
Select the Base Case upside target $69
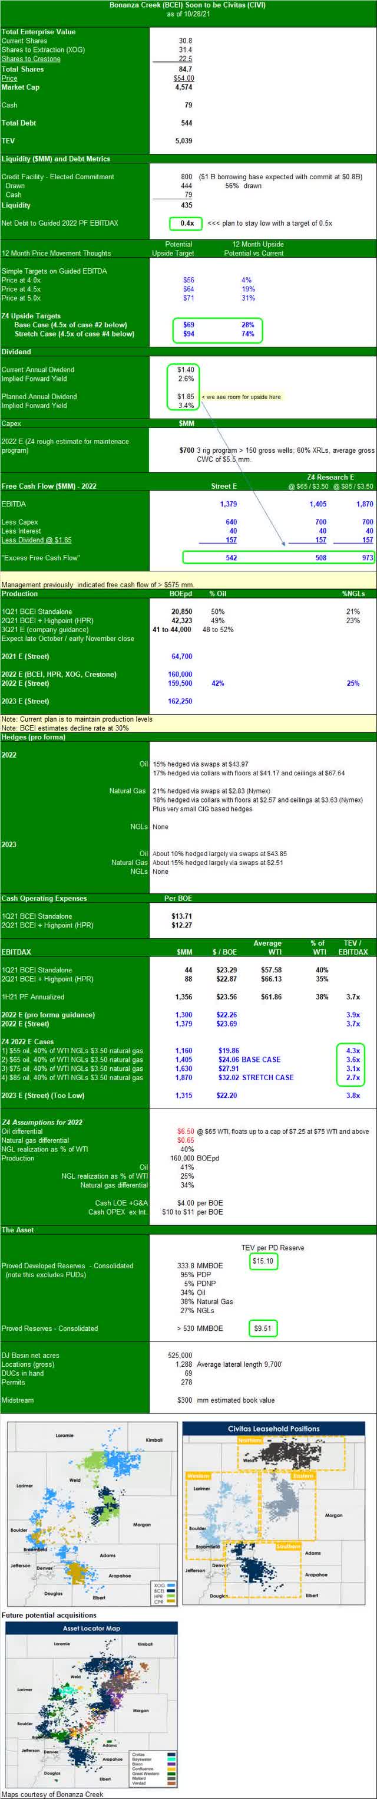click(x=188, y=325)
